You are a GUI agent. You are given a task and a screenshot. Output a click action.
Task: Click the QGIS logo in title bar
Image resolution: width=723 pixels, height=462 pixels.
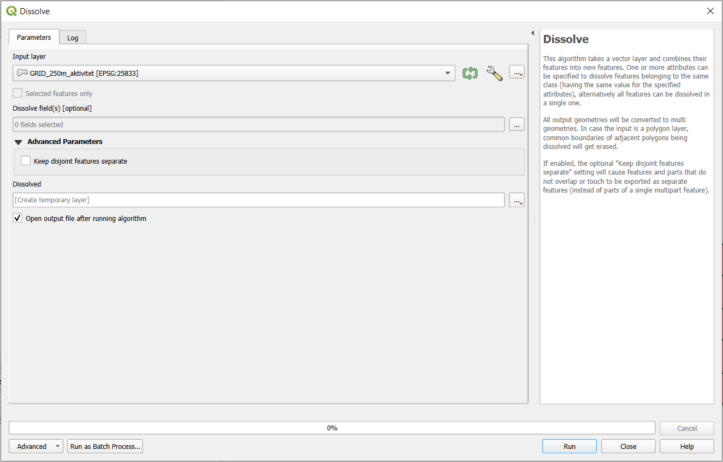pyautogui.click(x=11, y=11)
